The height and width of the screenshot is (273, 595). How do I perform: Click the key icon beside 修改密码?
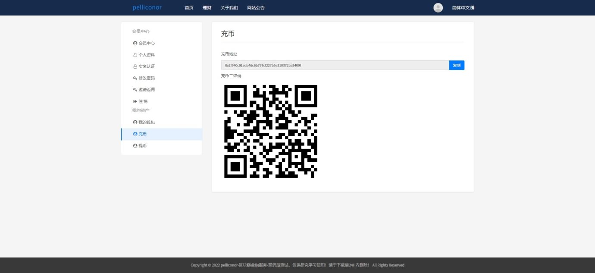(x=135, y=78)
